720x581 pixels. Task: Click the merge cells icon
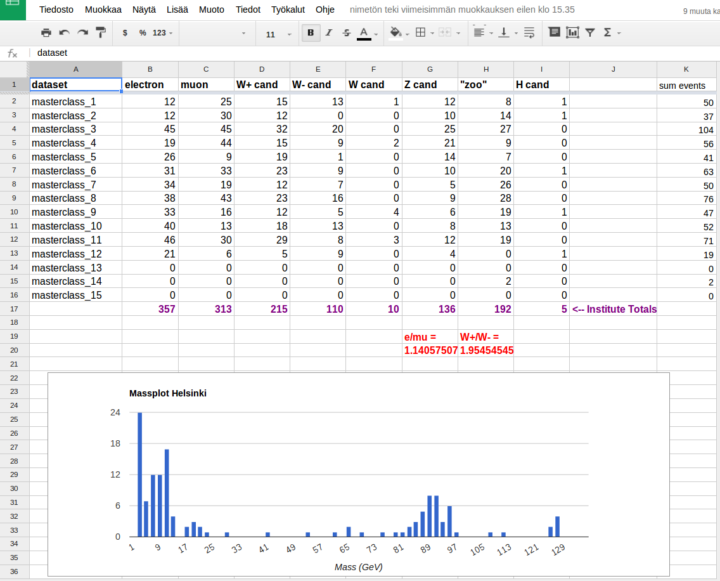click(x=444, y=32)
